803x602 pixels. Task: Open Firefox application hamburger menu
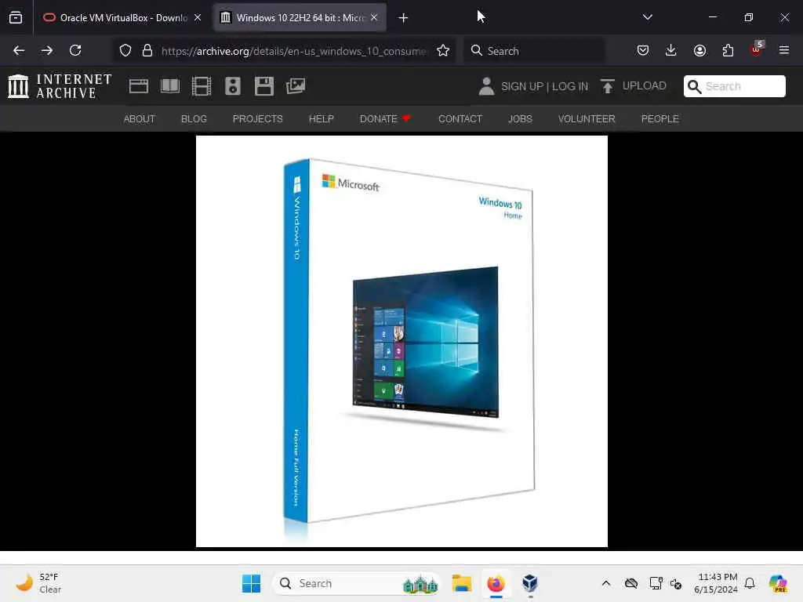coord(784,50)
